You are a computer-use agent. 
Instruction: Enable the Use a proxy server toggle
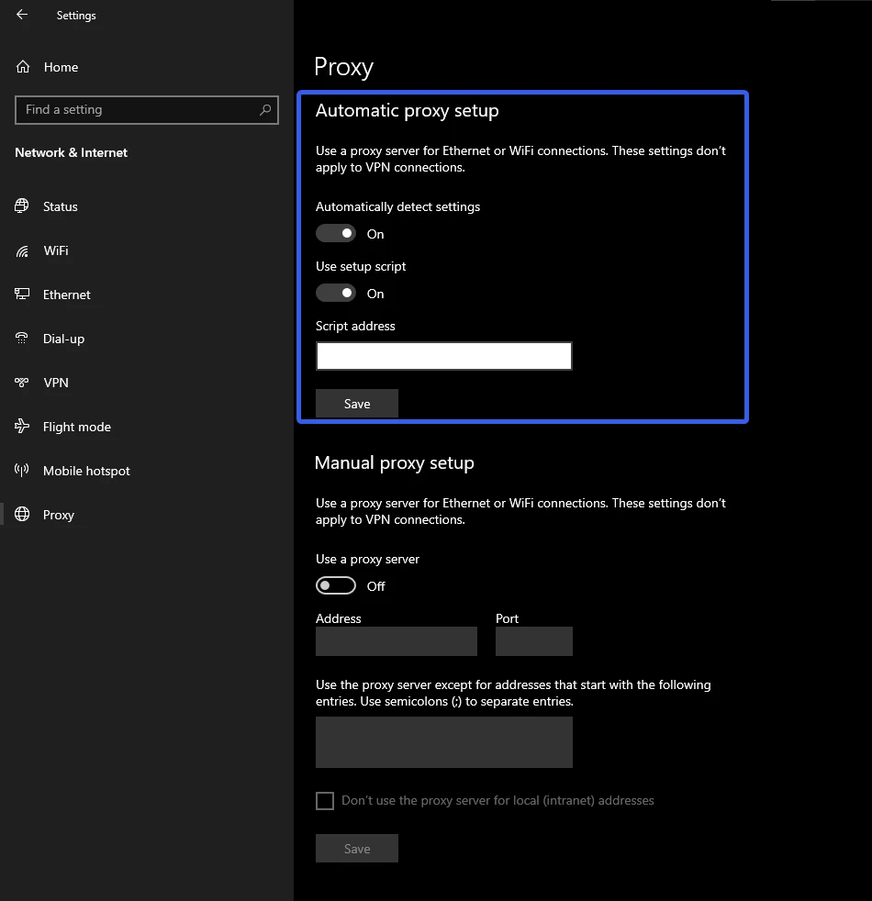point(336,585)
